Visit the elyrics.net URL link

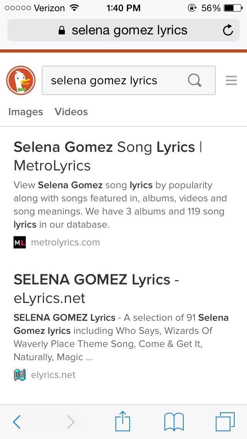(x=53, y=375)
